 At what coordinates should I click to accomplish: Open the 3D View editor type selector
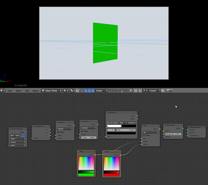(x=3, y=91)
